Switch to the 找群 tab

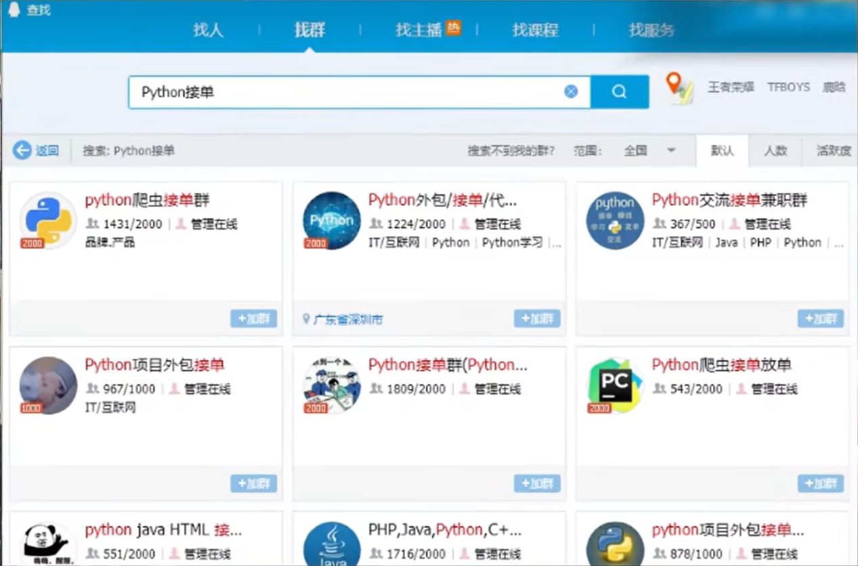pyautogui.click(x=309, y=30)
